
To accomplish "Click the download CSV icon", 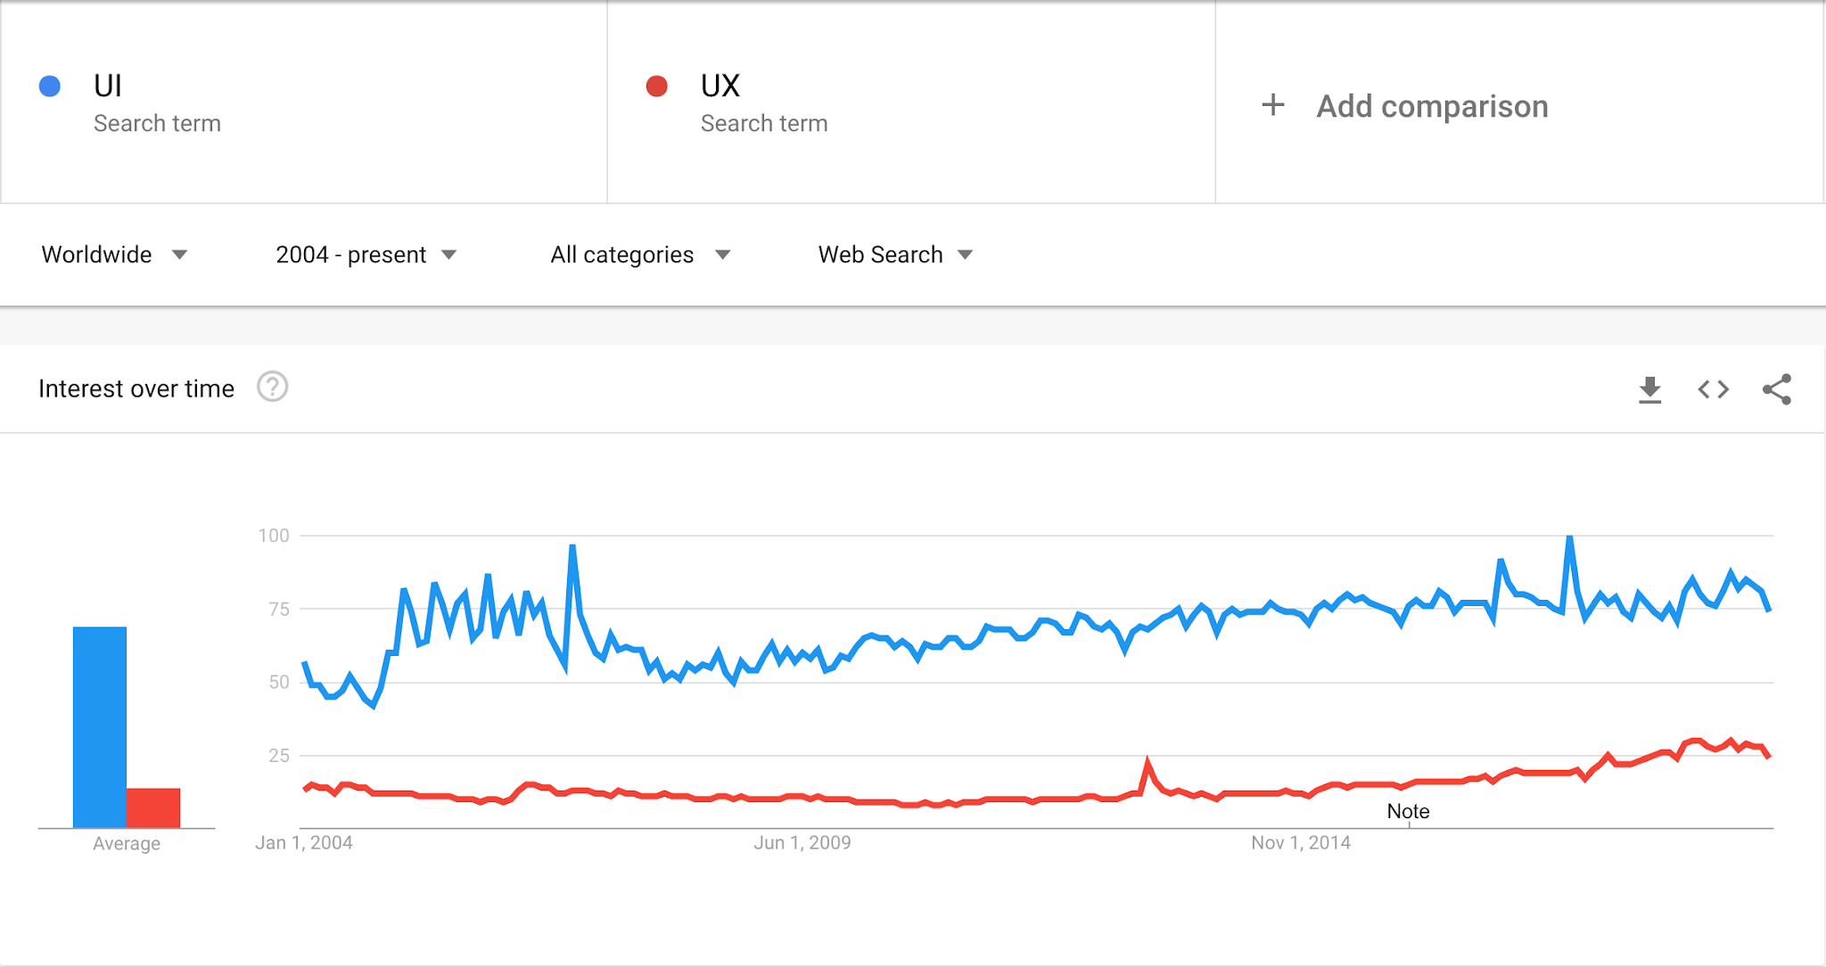I will click(1649, 389).
